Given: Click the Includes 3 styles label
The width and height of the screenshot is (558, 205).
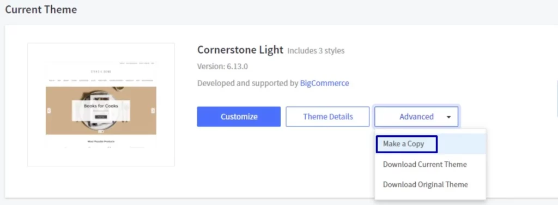Looking at the screenshot, I should pos(316,51).
